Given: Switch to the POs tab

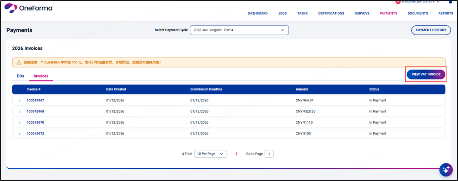Looking at the screenshot, I should click(20, 76).
